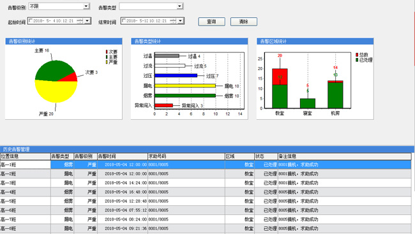This screenshot has height=234, width=415.
Task: Sort by the 位置信息 column header
Action: [x=26, y=156]
